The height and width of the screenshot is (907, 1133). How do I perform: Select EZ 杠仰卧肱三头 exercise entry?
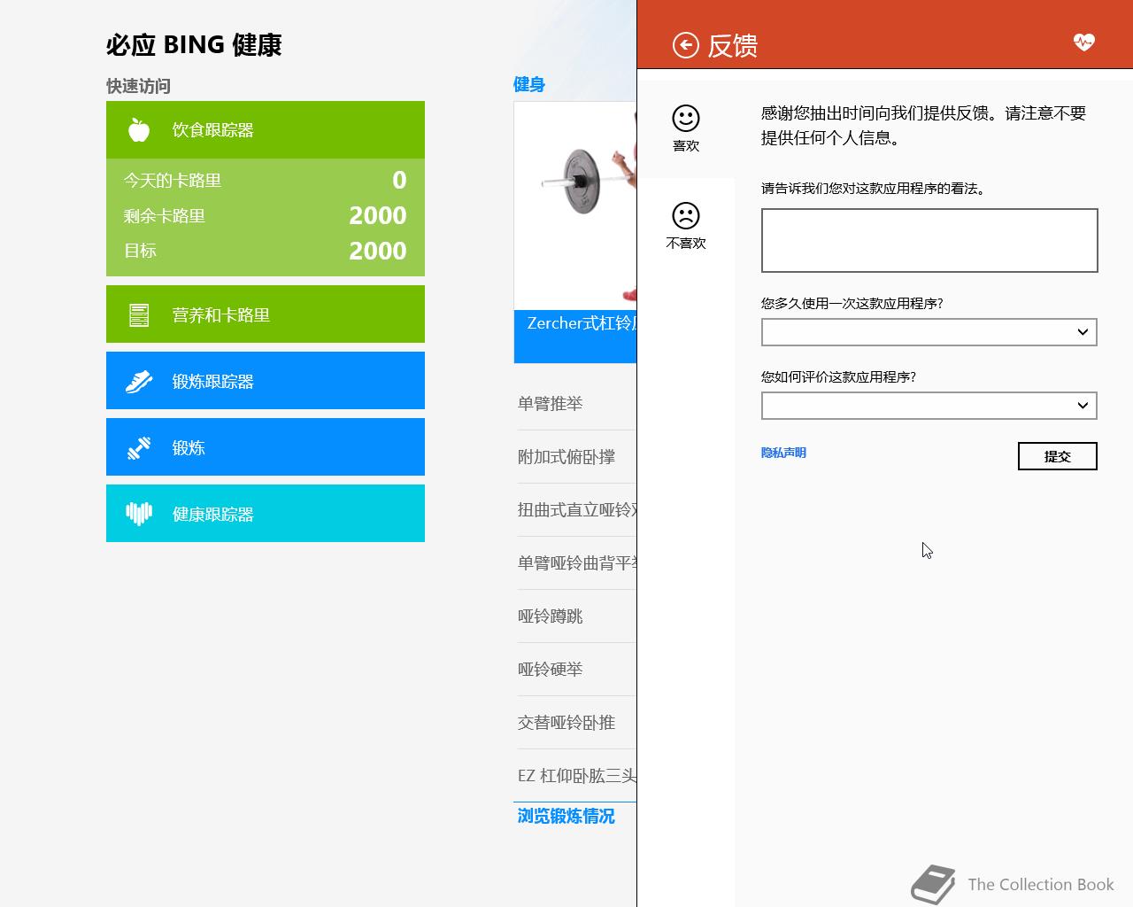pyautogui.click(x=577, y=776)
